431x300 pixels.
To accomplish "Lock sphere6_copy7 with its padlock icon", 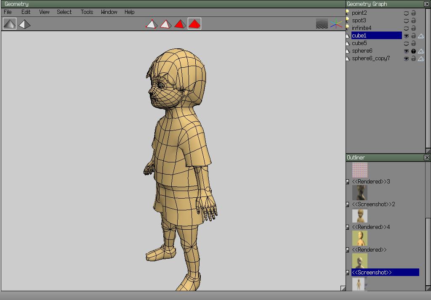I will point(413,58).
